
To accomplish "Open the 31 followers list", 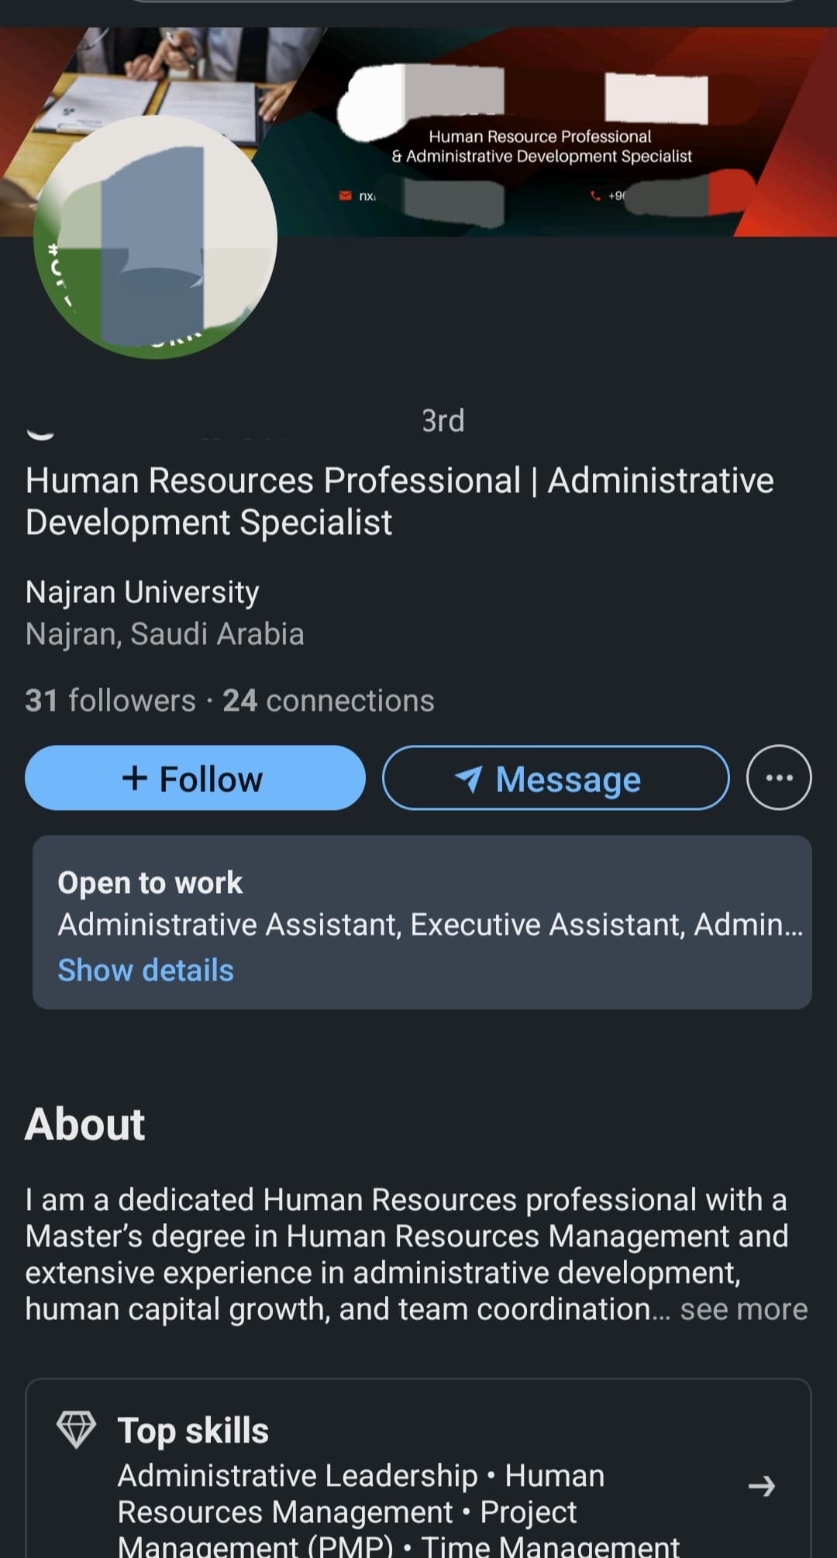I will point(110,701).
